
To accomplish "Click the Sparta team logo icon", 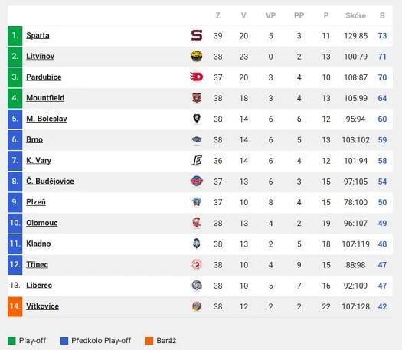I will [x=197, y=35].
